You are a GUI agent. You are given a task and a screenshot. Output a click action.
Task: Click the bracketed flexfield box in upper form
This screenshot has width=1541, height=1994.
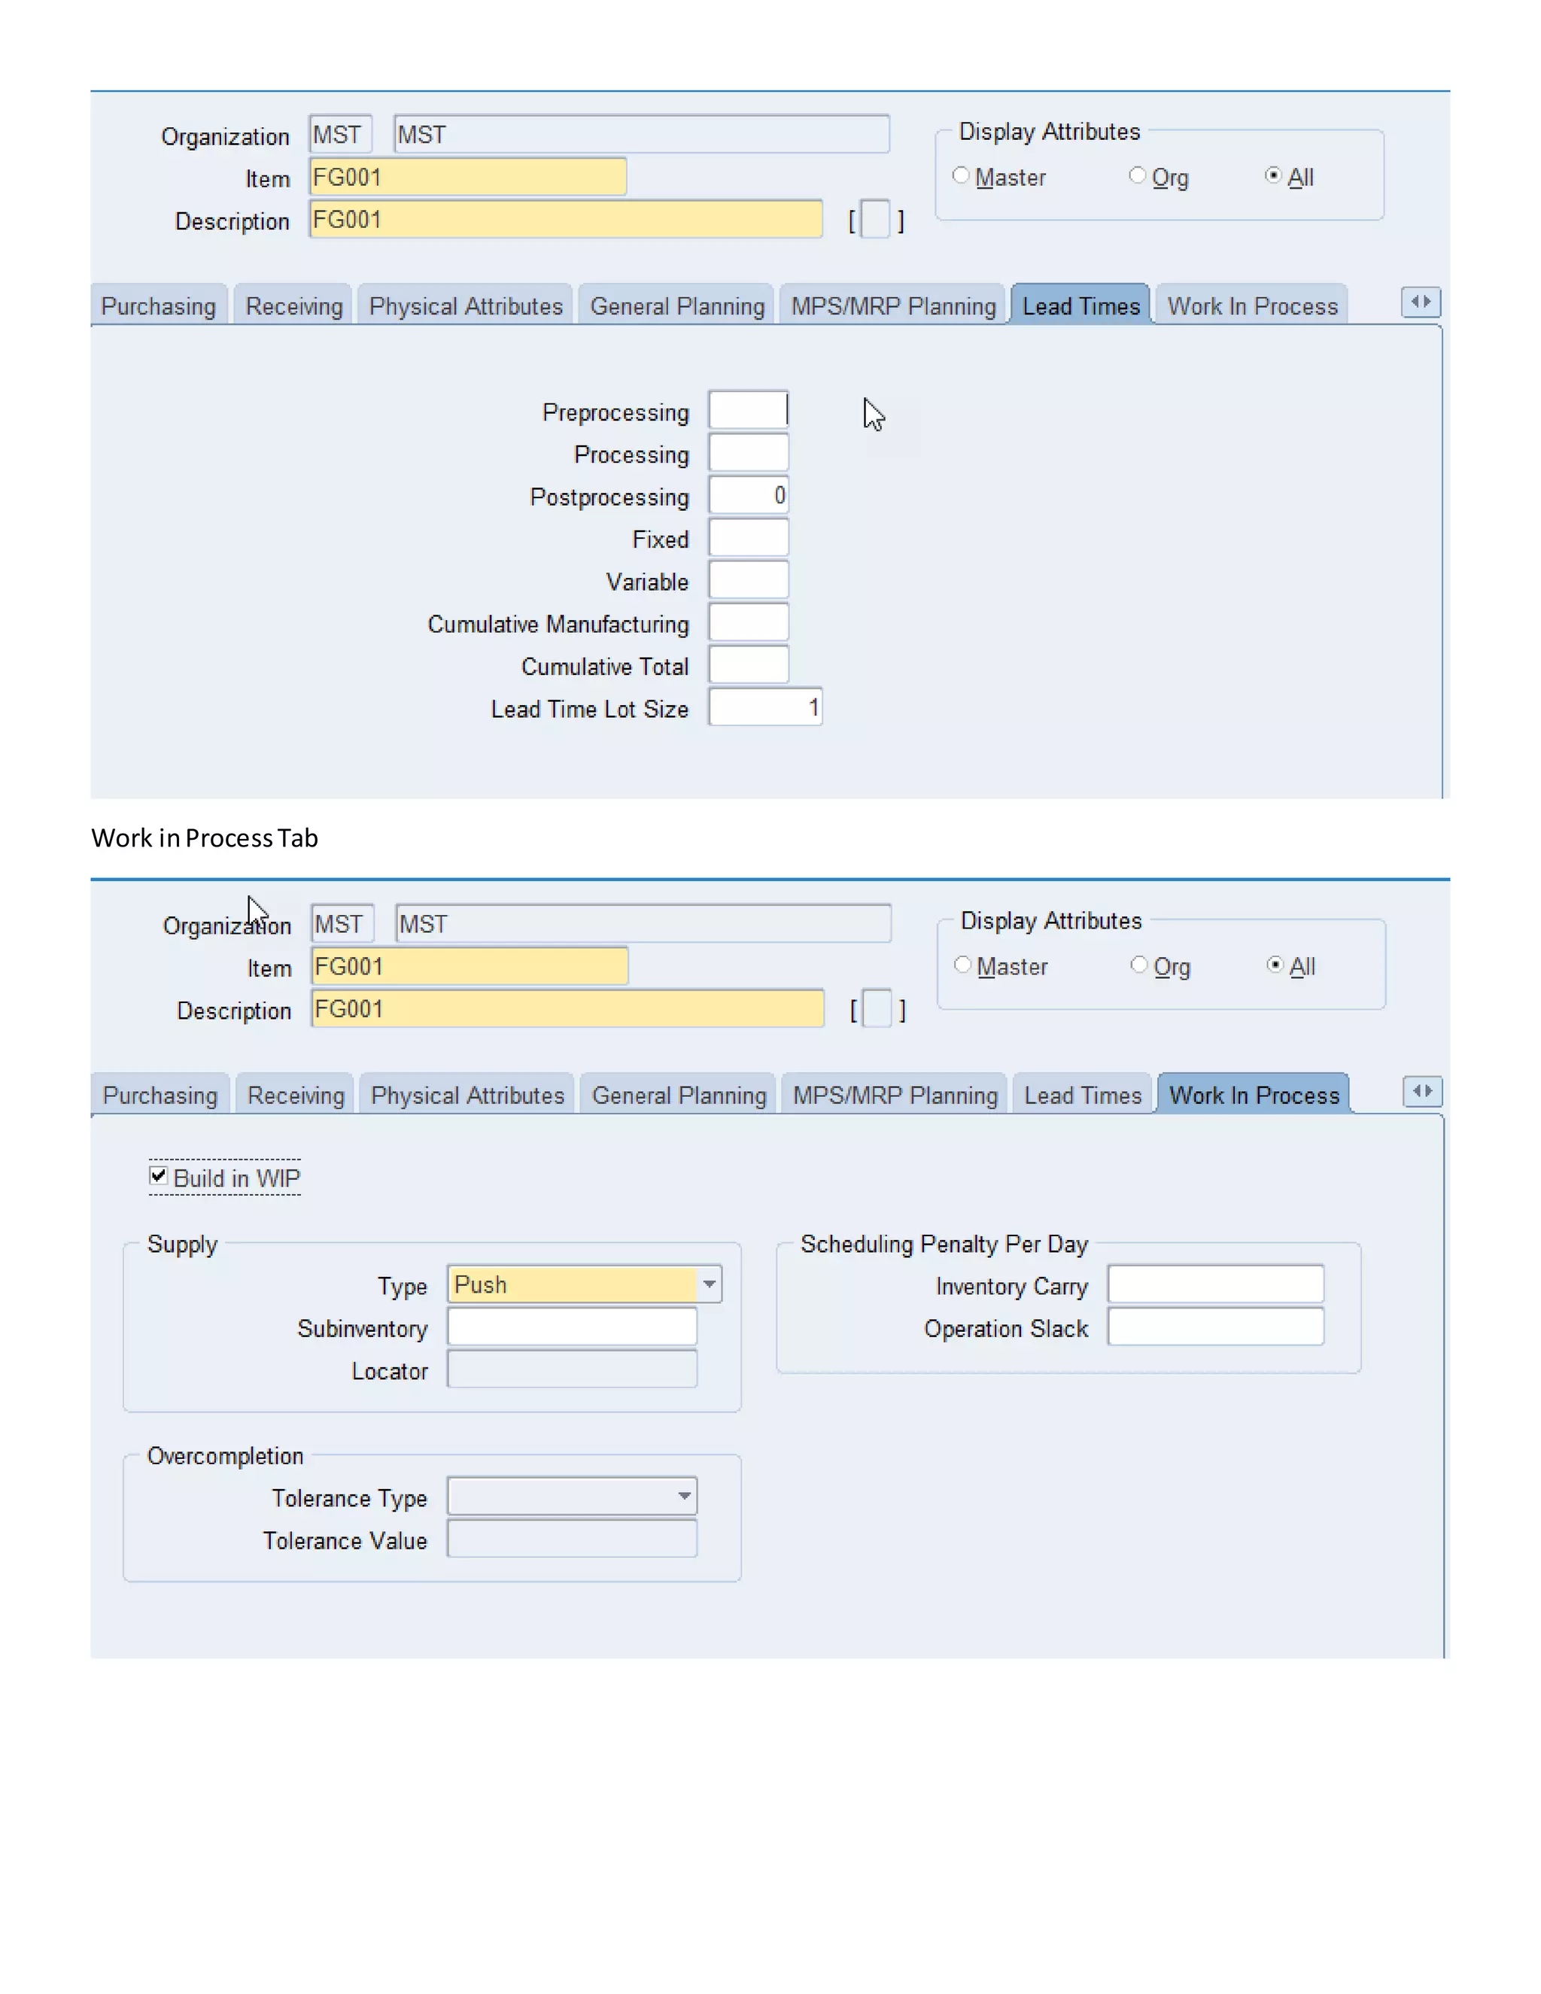[876, 220]
